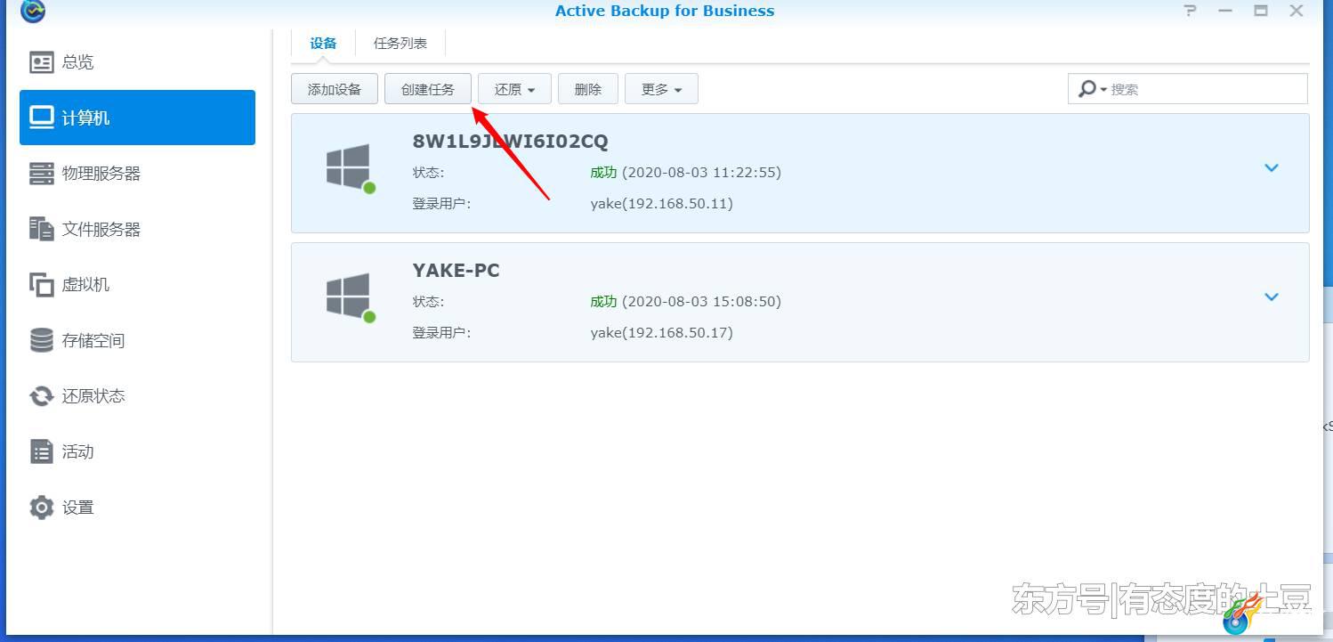Switch to the 设备 tab
The width and height of the screenshot is (1333, 642).
[323, 43]
